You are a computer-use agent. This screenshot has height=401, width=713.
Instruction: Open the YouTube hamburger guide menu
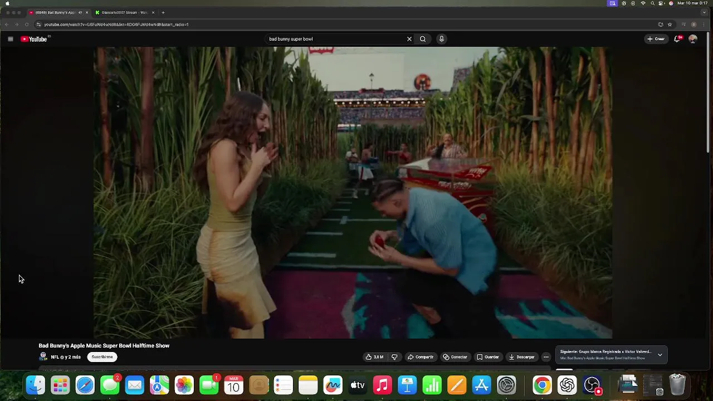click(10, 39)
